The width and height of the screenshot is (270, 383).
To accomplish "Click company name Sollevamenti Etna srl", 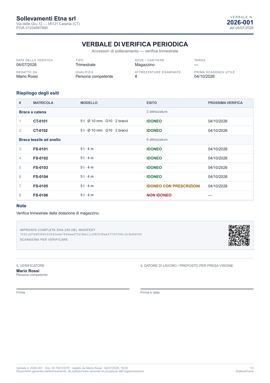I will [x=46, y=19].
